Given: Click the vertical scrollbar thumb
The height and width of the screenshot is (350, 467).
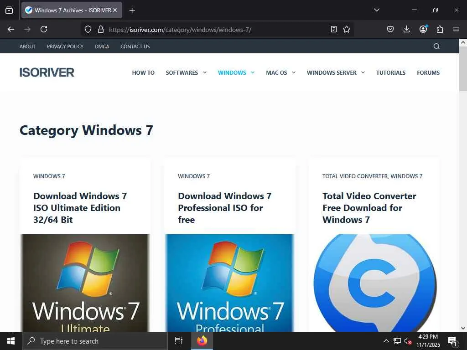Looking at the screenshot, I should click(x=463, y=69).
